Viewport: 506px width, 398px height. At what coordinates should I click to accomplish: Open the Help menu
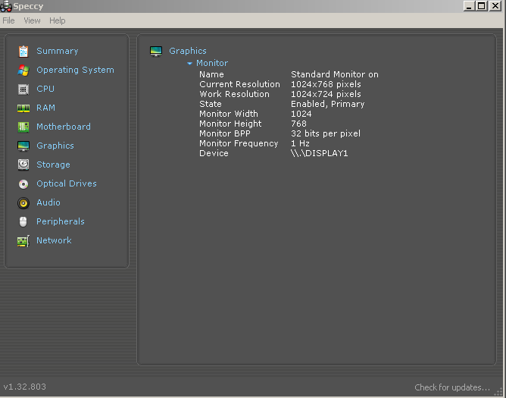pos(57,20)
